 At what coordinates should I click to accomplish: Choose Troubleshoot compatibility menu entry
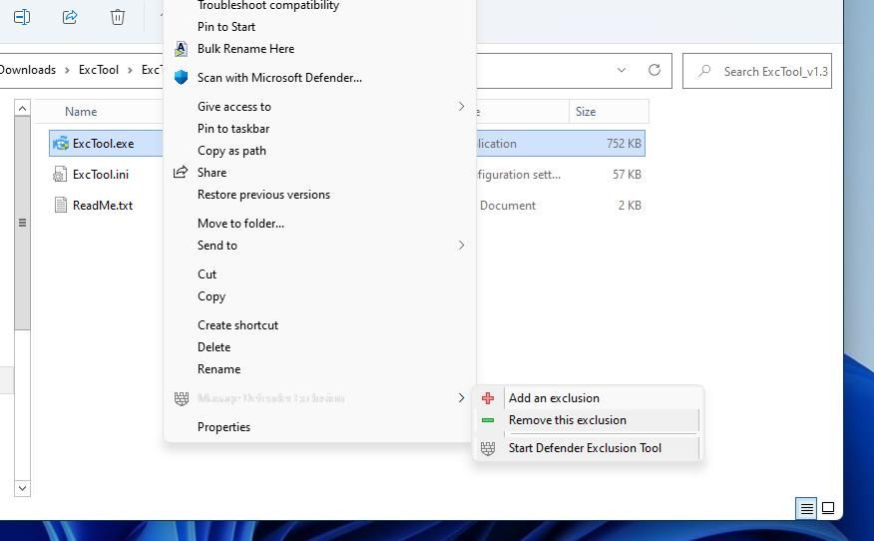pos(268,6)
